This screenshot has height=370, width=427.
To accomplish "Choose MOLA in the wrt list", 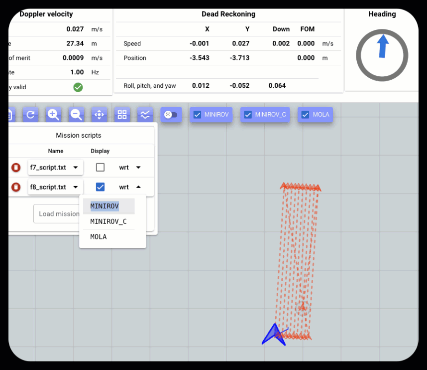I will click(99, 237).
